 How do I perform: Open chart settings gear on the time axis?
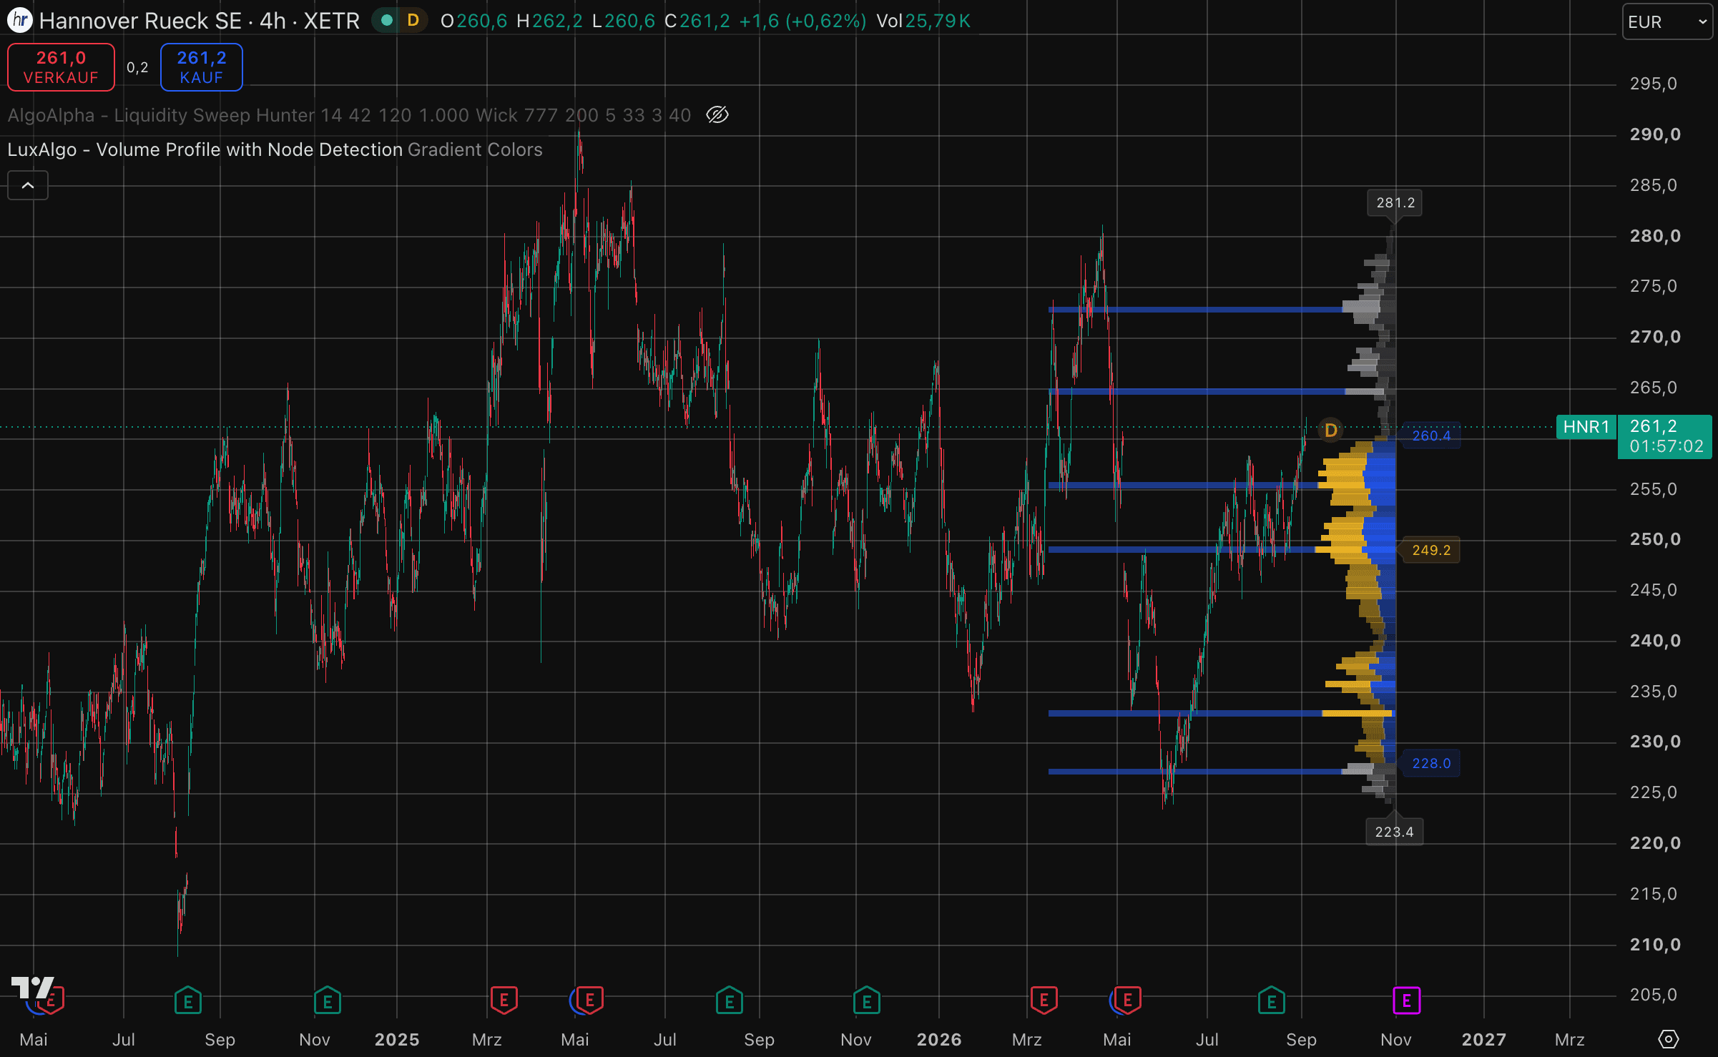coord(1668,1038)
